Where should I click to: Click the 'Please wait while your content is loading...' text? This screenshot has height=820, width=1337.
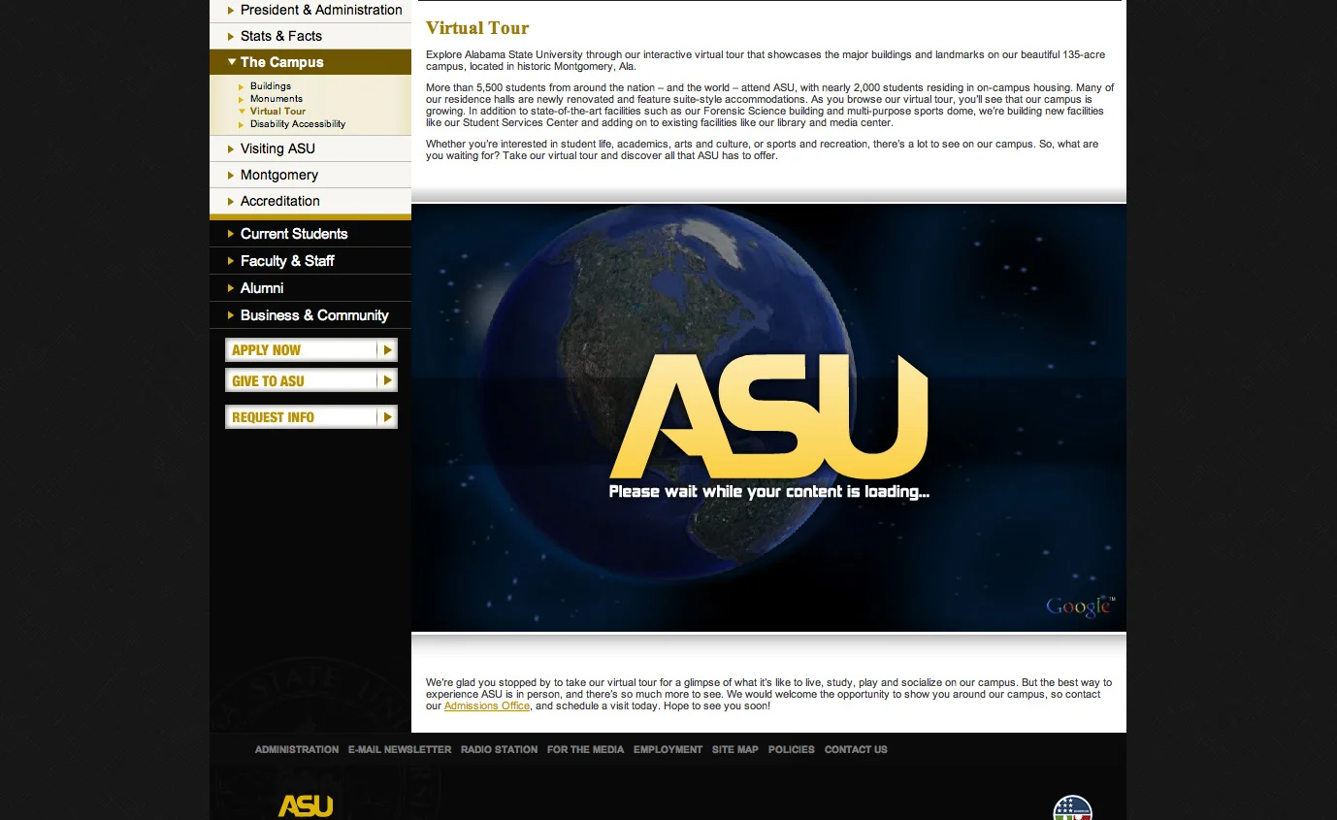click(769, 492)
